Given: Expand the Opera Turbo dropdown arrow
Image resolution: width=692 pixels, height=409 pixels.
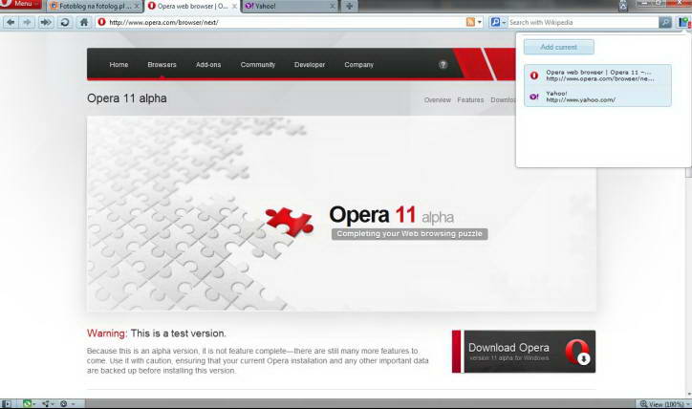Looking at the screenshot, I should [73, 404].
